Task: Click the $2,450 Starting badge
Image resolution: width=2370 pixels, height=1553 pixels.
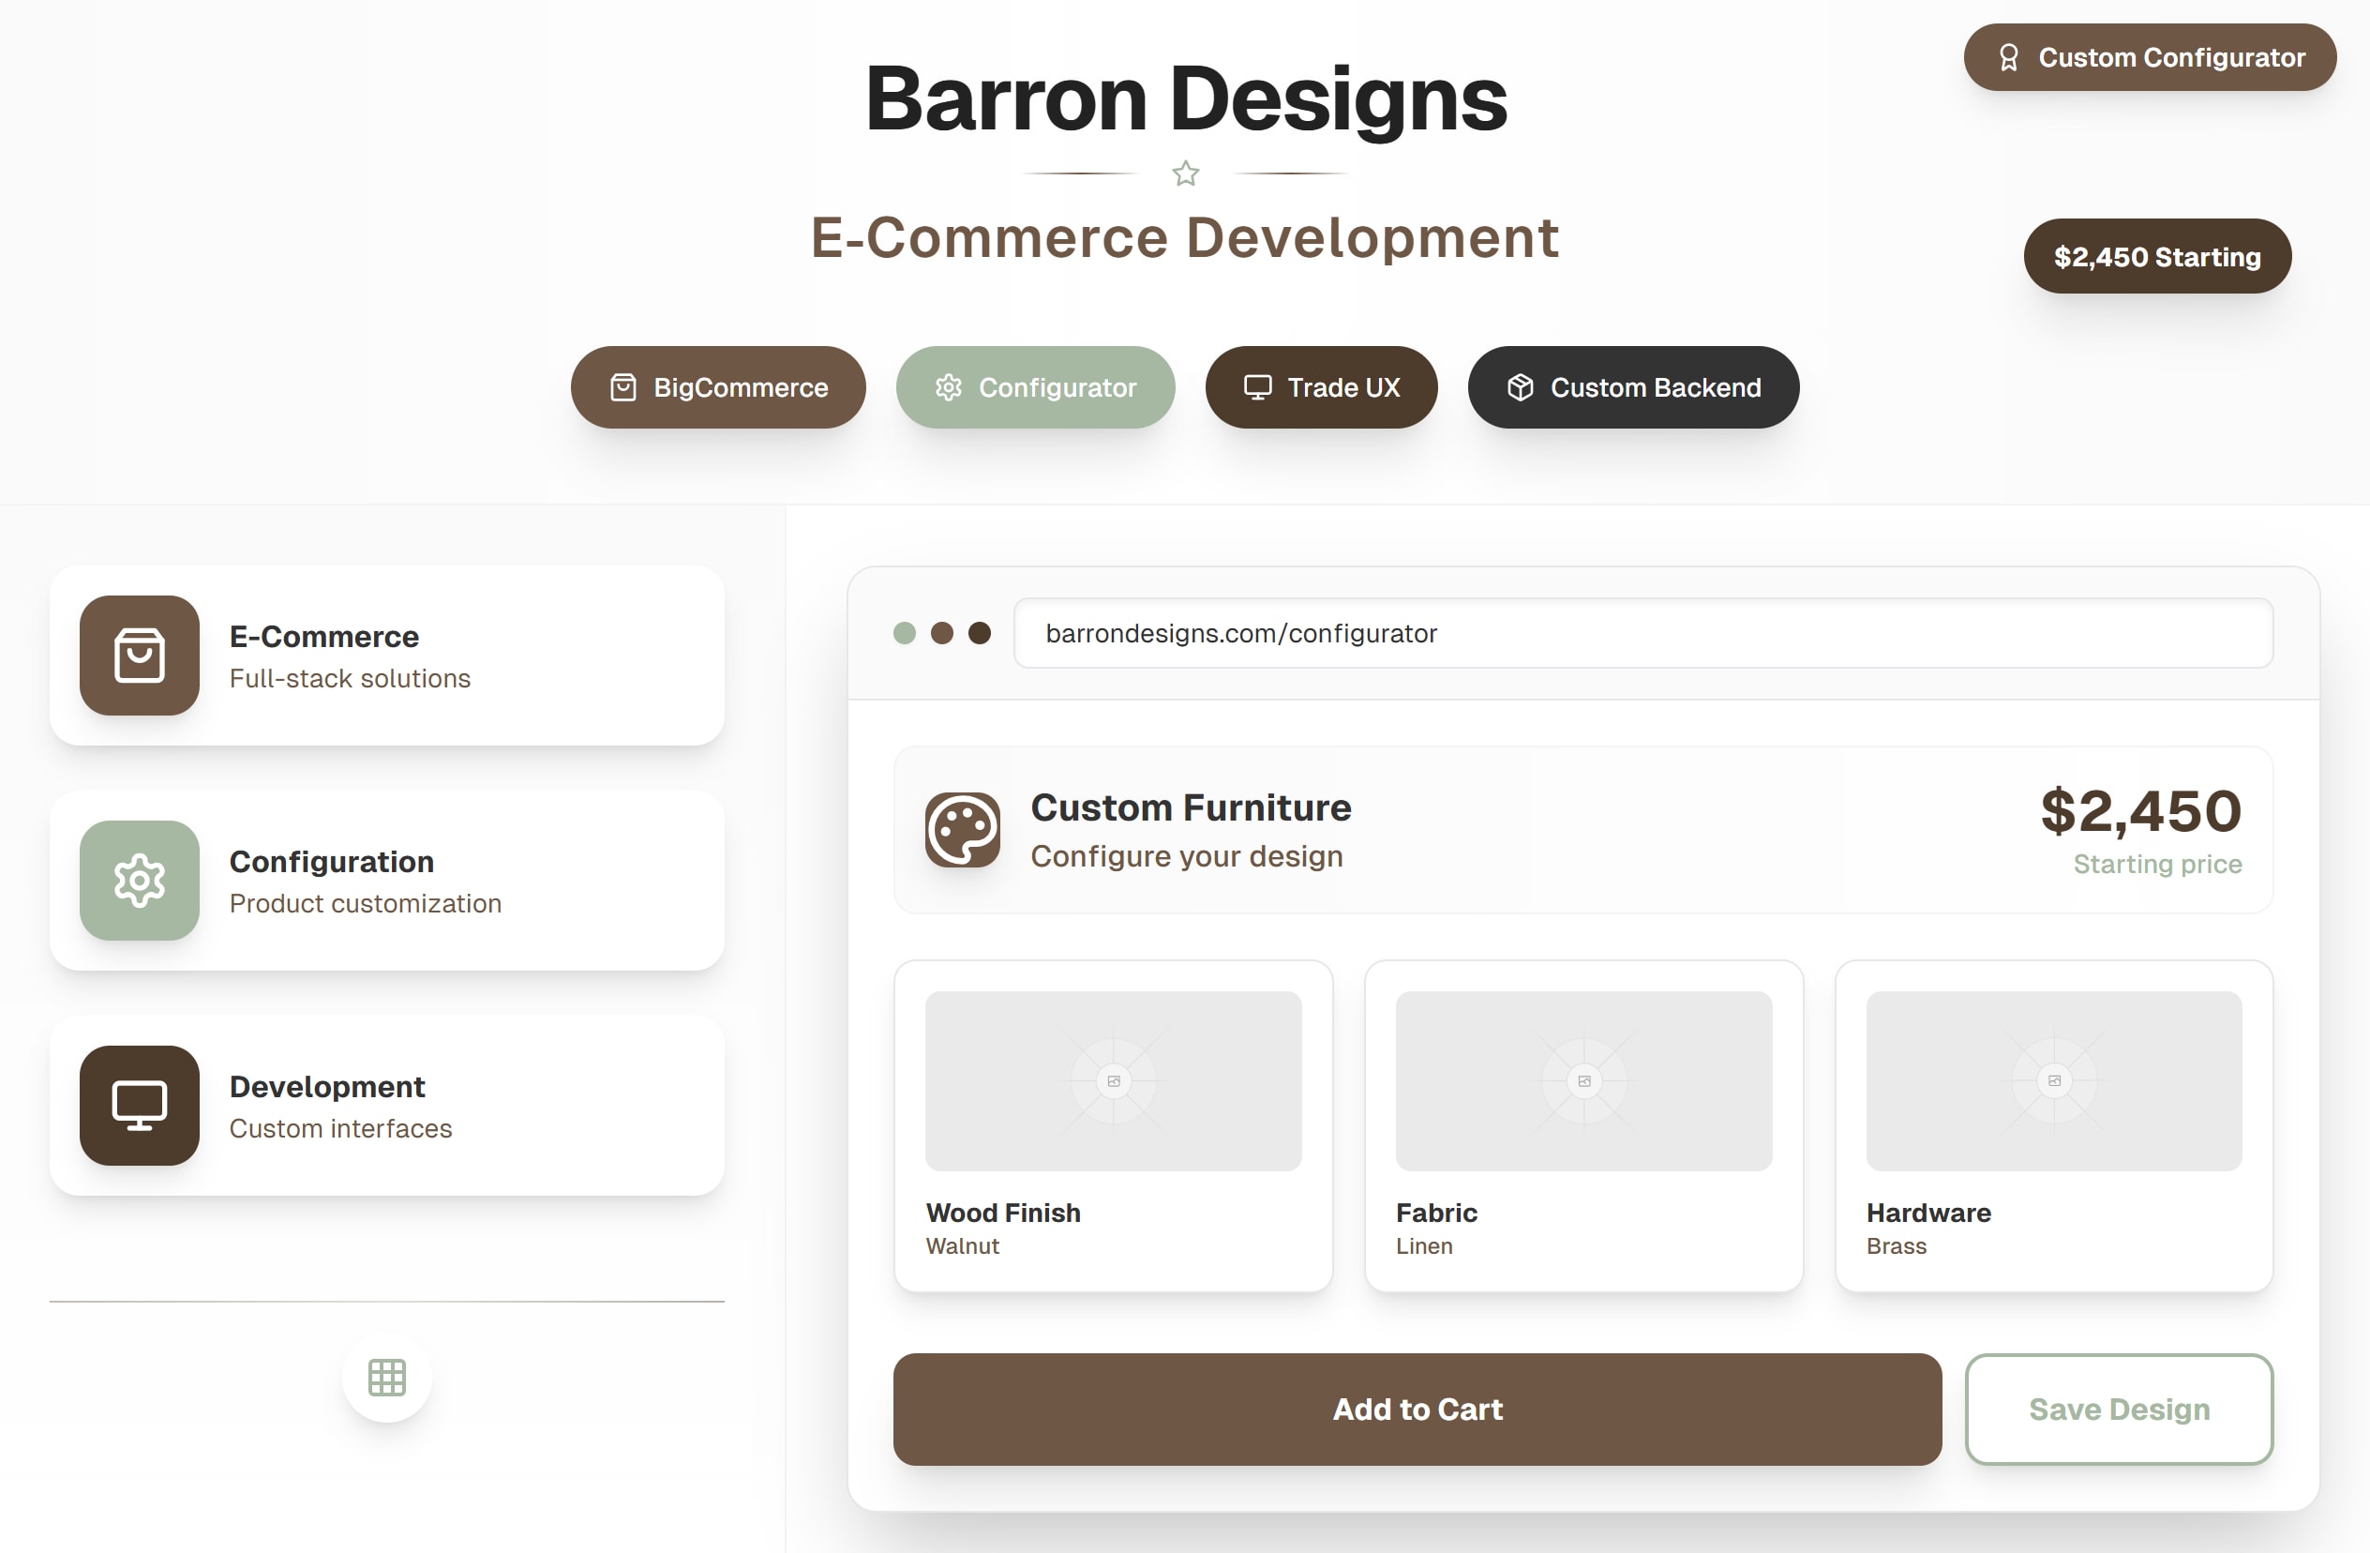Action: pyautogui.click(x=2157, y=256)
